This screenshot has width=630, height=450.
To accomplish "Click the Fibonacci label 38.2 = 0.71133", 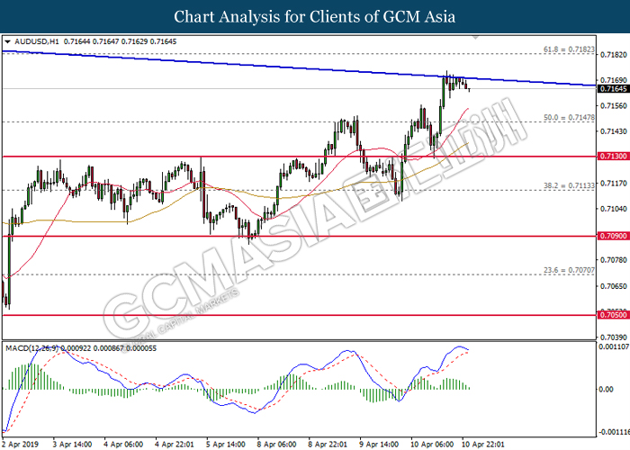I will (x=569, y=185).
